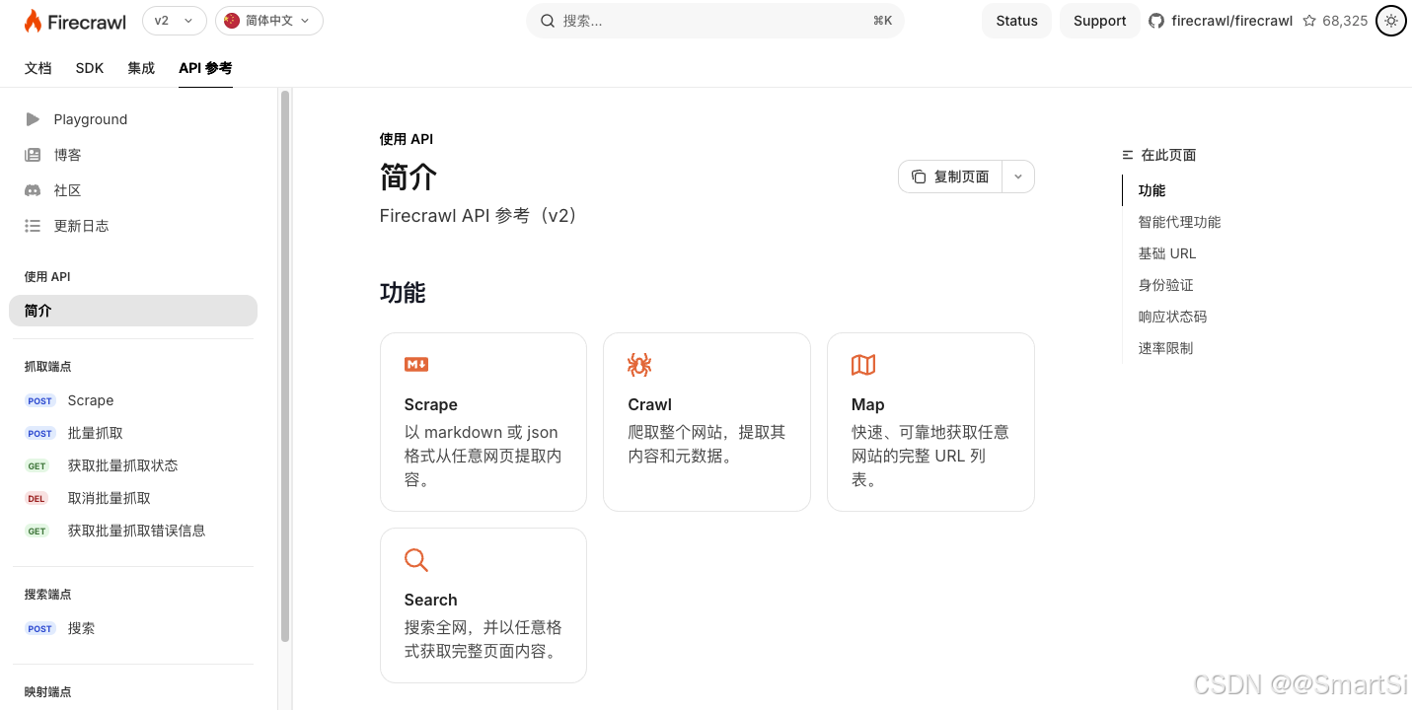Expand the 复制页面 dropdown arrow

pyautogui.click(x=1017, y=177)
